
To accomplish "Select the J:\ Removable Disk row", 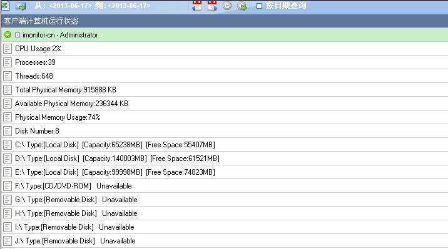I will pos(225,241).
